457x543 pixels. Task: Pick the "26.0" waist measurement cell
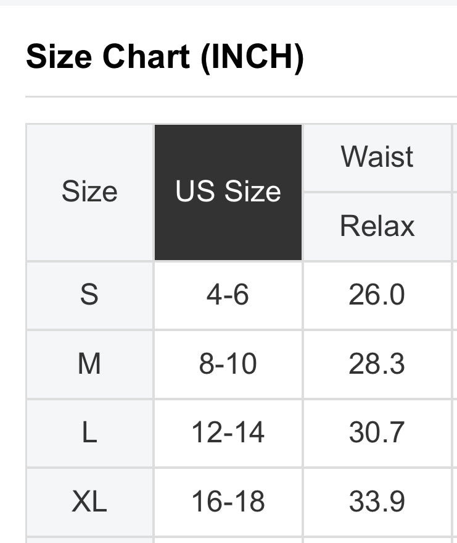click(377, 295)
